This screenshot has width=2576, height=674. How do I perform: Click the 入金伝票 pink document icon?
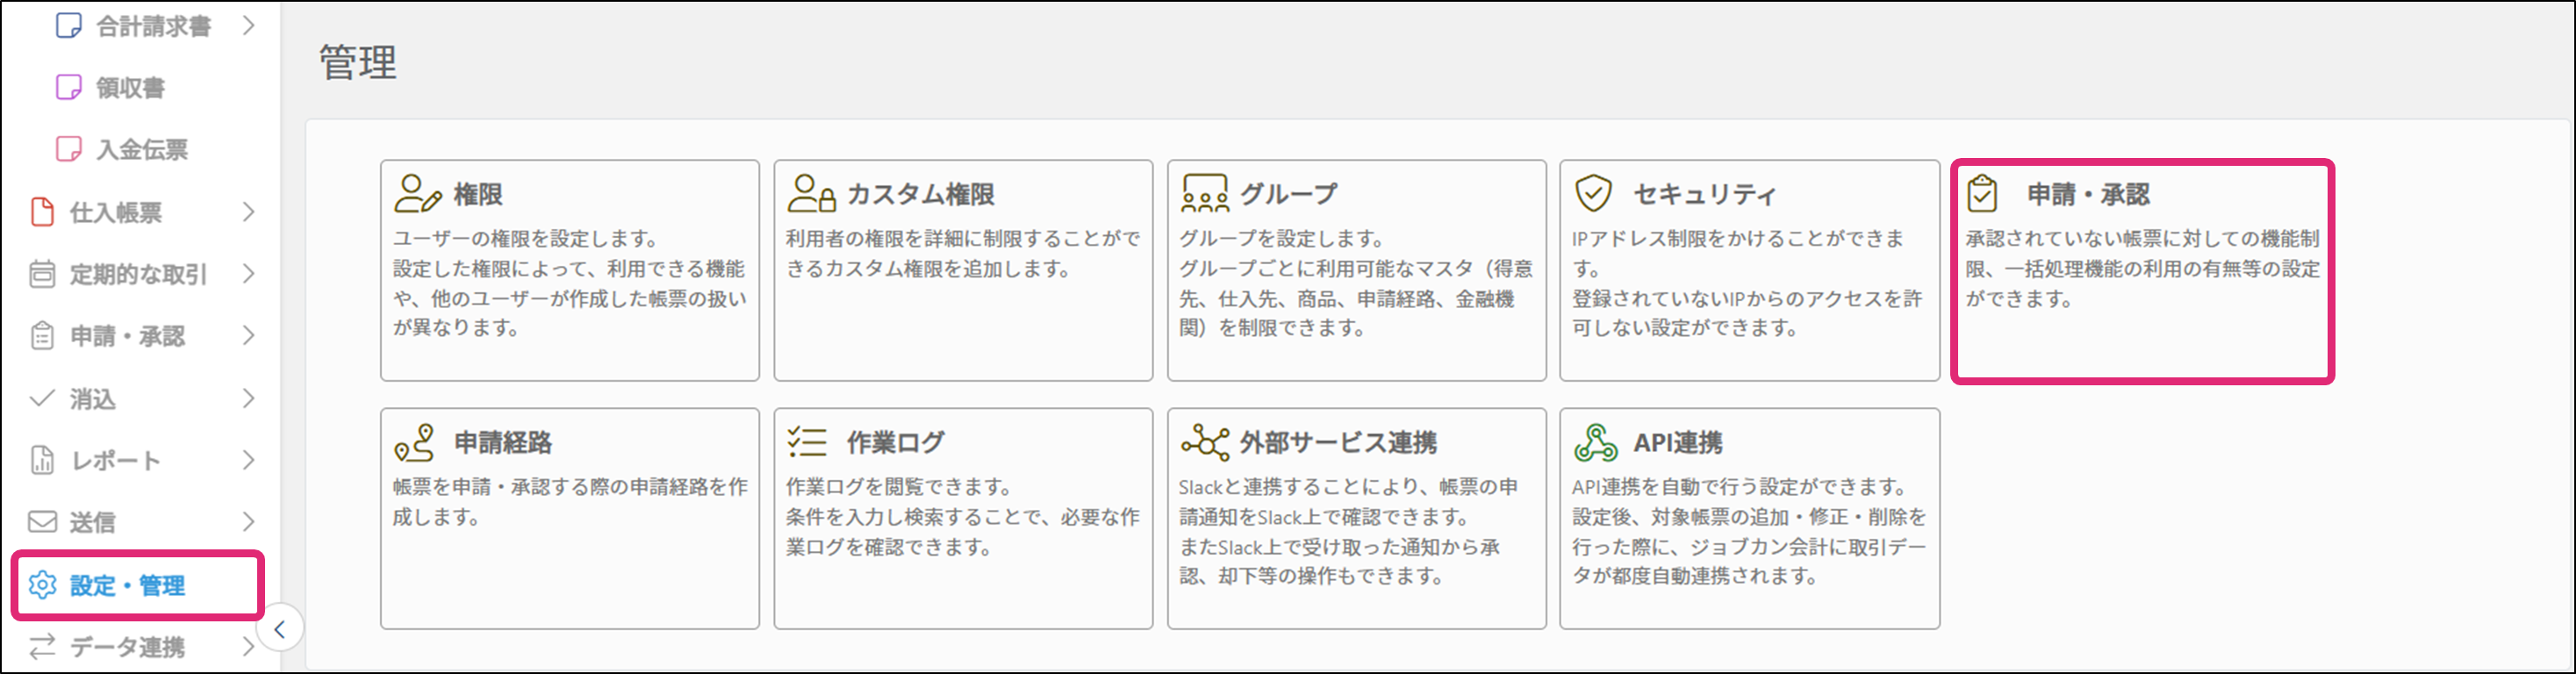tap(69, 149)
